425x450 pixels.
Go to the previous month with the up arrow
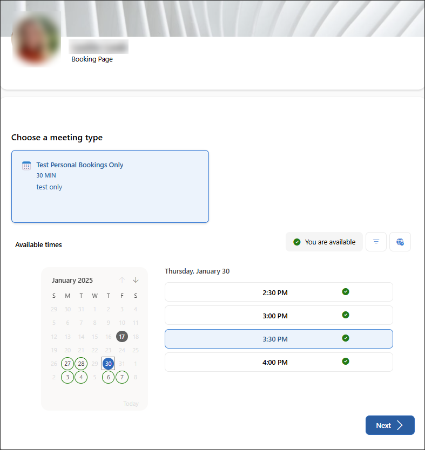click(122, 279)
